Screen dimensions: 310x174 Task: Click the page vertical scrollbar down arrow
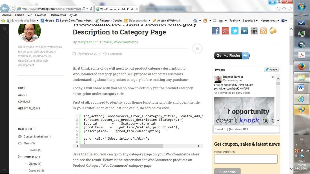291,169
